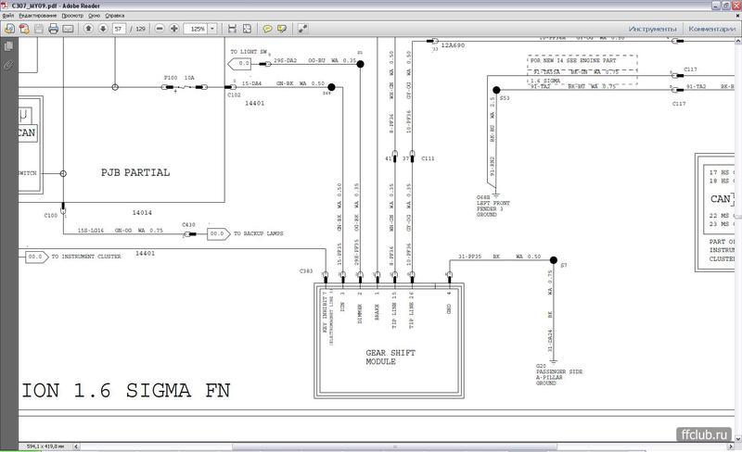Click the create PDF online icon
The height and width of the screenshot is (452, 742).
pos(24,29)
